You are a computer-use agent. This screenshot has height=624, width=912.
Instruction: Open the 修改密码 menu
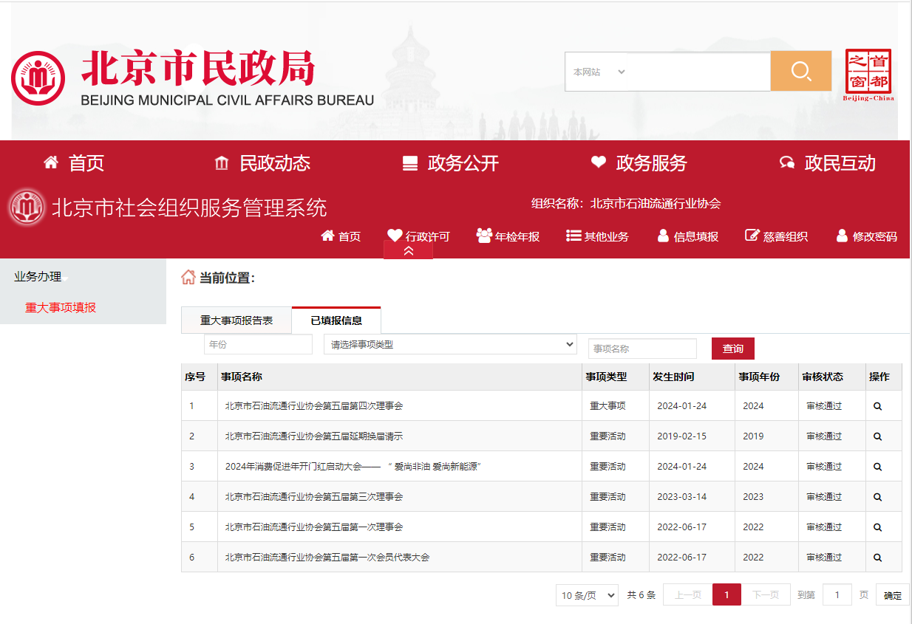(867, 236)
